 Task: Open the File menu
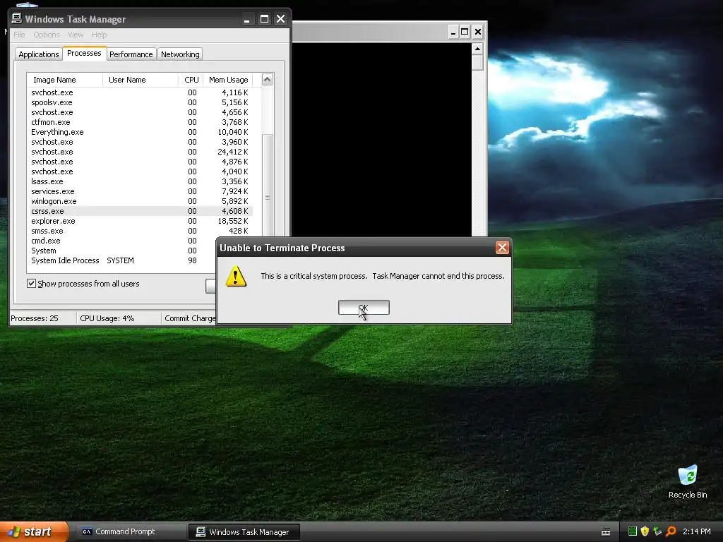click(19, 35)
